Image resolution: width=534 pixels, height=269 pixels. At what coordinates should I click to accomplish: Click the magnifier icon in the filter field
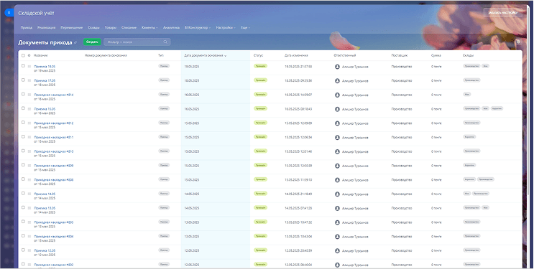pyautogui.click(x=165, y=42)
